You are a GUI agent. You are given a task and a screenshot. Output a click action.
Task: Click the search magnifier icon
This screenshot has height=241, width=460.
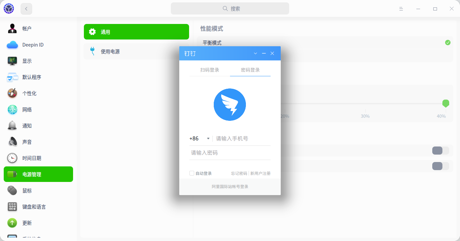point(225,9)
